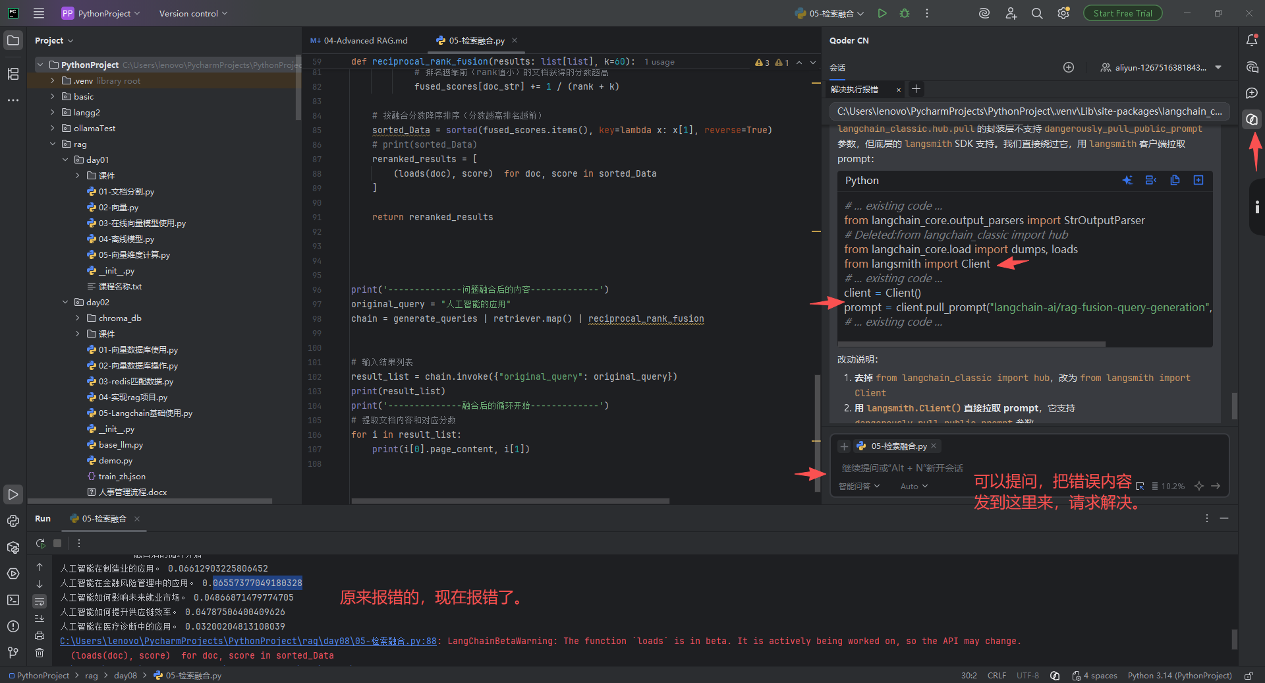Jump up the Run console stack trace
Viewport: 1265px width, 683px height.
coord(40,567)
